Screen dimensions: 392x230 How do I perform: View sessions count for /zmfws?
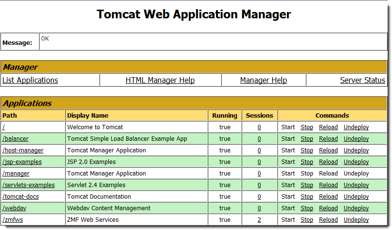259,220
